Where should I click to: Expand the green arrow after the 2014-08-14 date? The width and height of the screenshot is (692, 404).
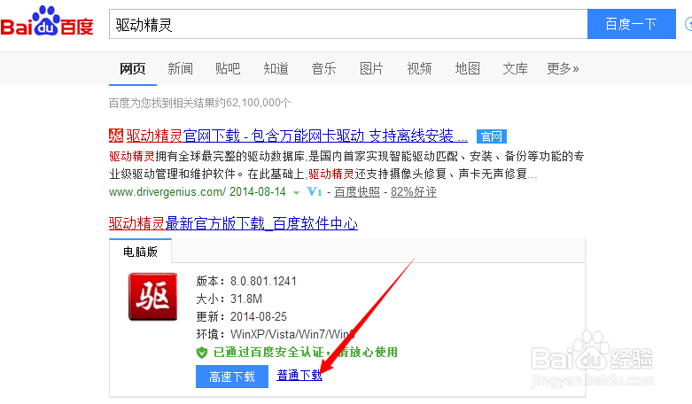click(296, 193)
